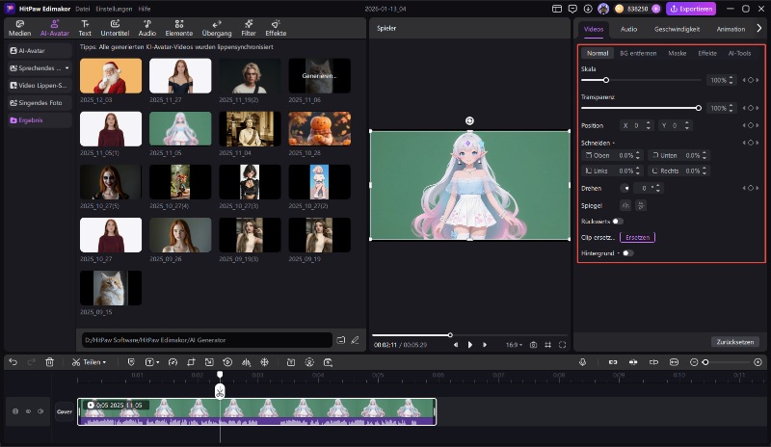This screenshot has height=447, width=771.
Task: Click the Exportieren button
Action: [x=693, y=9]
